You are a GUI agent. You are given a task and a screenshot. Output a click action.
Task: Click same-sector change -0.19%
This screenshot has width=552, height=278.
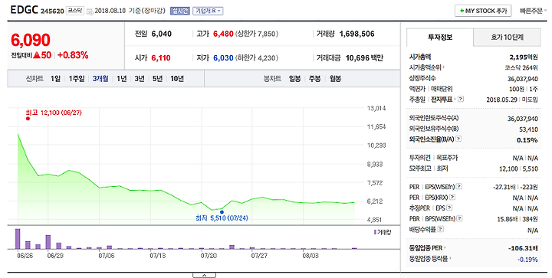coord(527,260)
